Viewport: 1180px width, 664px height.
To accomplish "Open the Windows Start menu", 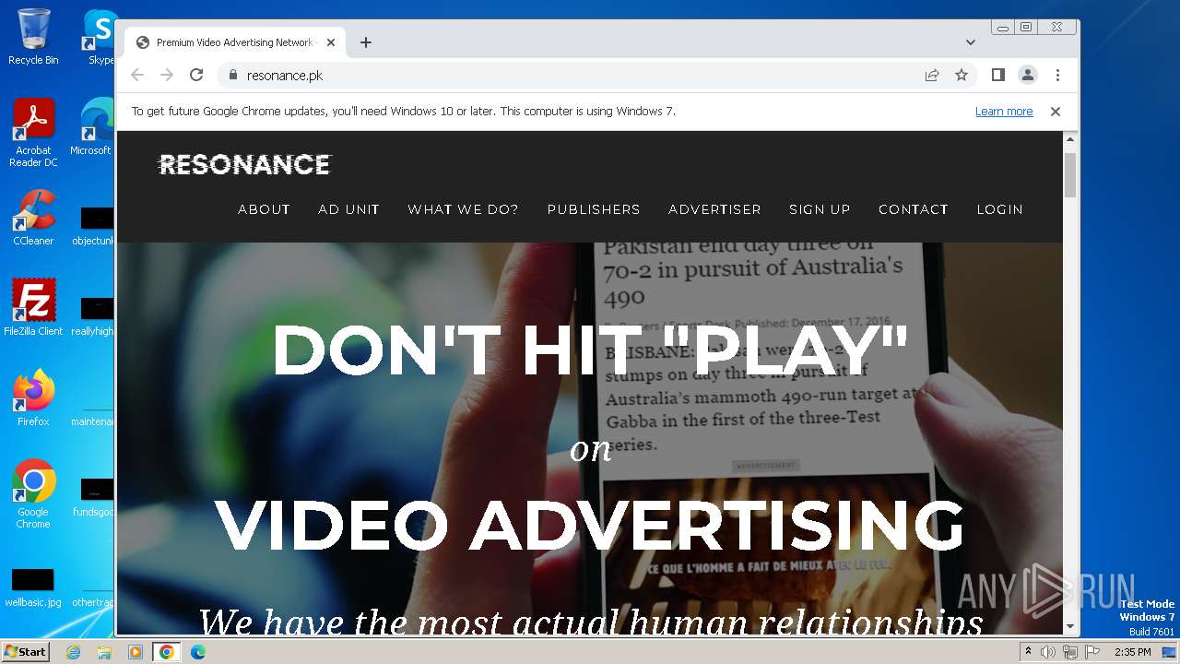I will pos(25,652).
